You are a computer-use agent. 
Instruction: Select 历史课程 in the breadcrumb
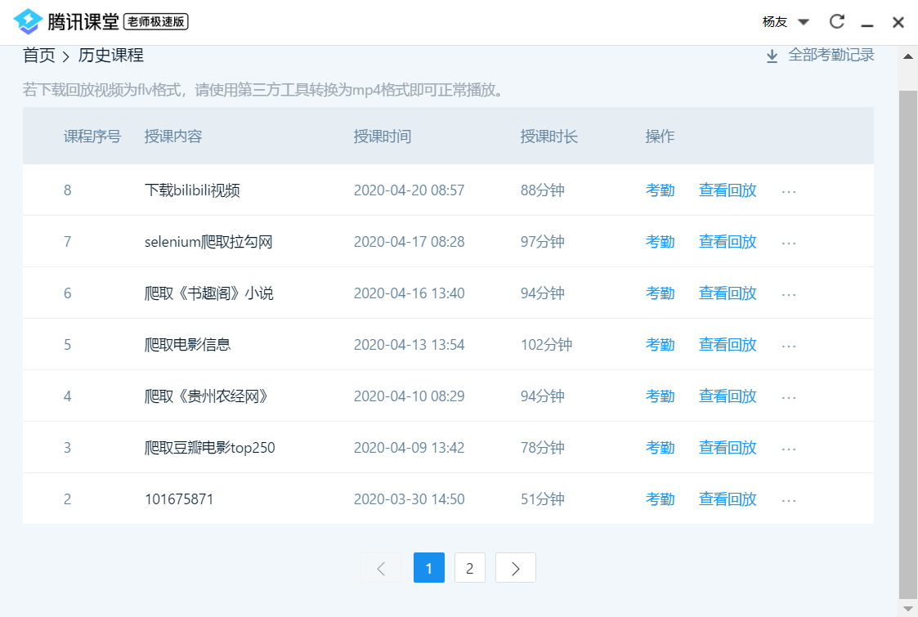pyautogui.click(x=110, y=55)
